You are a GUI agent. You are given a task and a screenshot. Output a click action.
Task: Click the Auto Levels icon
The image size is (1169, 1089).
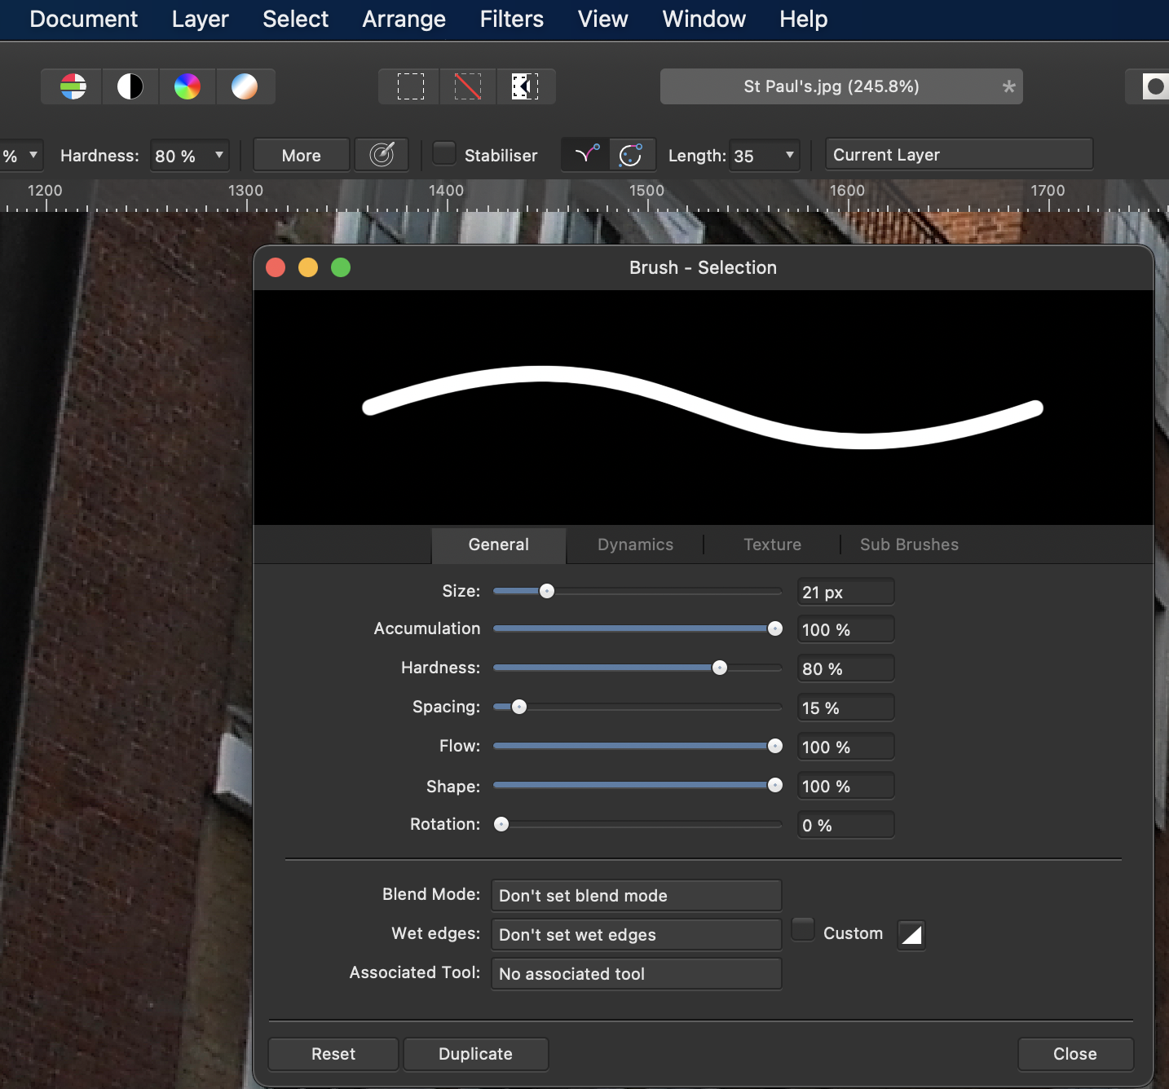[73, 86]
